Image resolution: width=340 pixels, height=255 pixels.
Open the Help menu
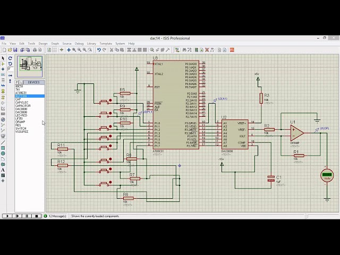click(131, 44)
